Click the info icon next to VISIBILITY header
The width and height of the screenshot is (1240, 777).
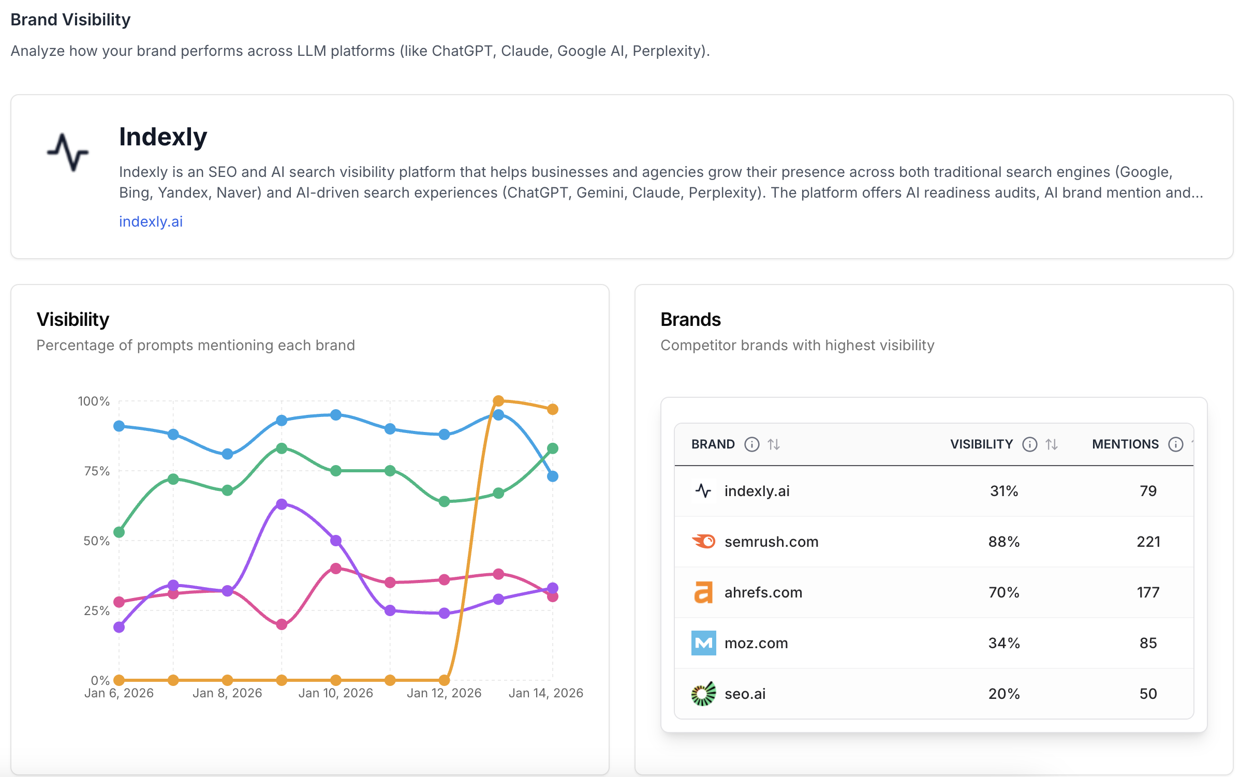coord(1029,444)
